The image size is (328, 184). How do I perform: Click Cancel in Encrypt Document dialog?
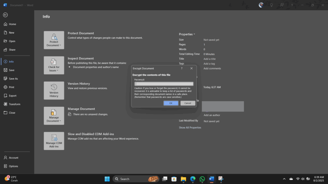tap(188, 103)
